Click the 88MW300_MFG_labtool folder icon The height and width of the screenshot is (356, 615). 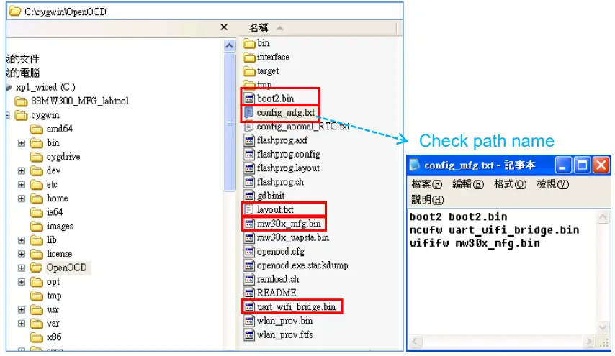[21, 101]
